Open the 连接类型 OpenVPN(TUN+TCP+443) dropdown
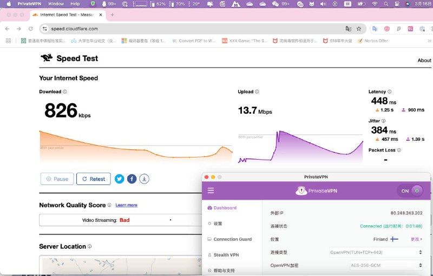Screen dimensions: 433x276 coord(376,252)
